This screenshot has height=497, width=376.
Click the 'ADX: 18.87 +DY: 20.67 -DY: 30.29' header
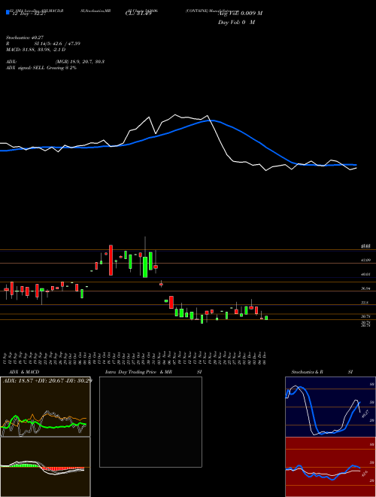point(47,380)
